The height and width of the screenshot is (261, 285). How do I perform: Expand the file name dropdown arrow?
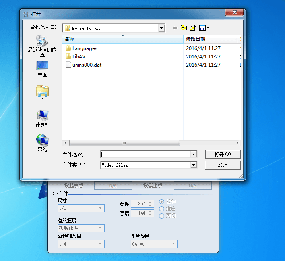click(194, 154)
